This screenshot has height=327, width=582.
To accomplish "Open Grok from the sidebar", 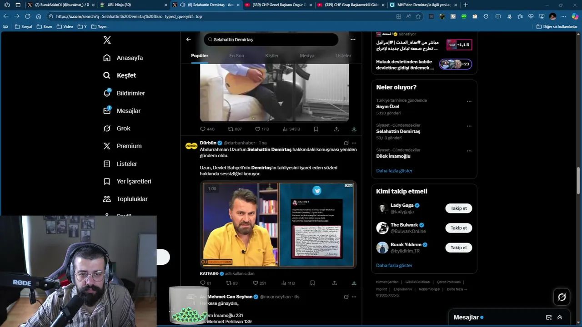I will (x=117, y=129).
